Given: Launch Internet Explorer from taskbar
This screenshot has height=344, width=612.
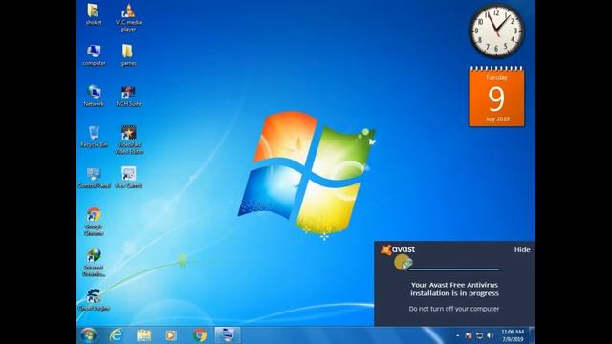Looking at the screenshot, I should [116, 335].
